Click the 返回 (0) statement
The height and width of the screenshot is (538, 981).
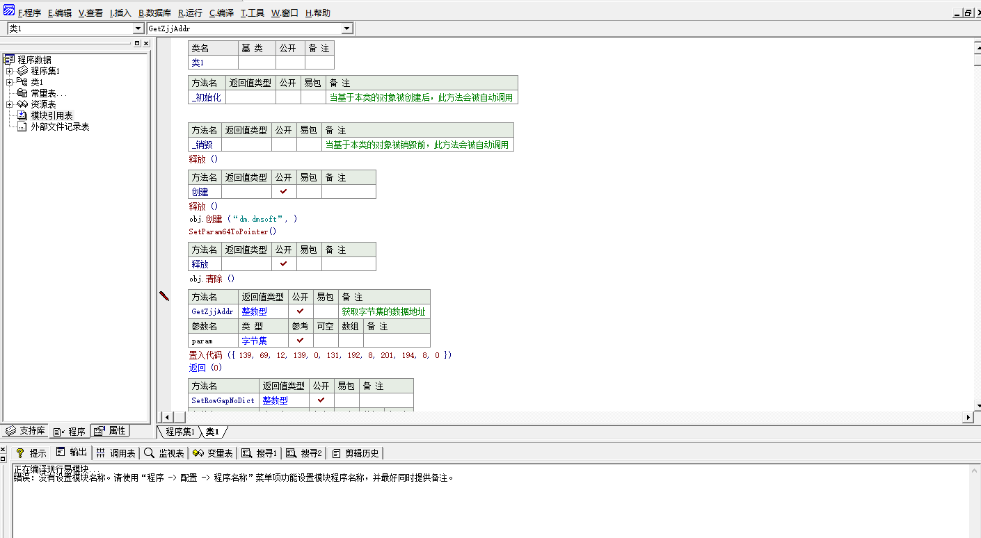click(205, 368)
